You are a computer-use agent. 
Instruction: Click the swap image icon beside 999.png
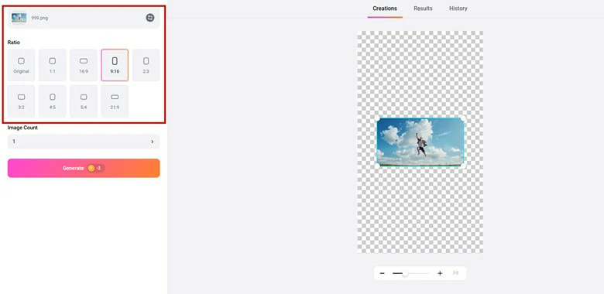(x=150, y=18)
